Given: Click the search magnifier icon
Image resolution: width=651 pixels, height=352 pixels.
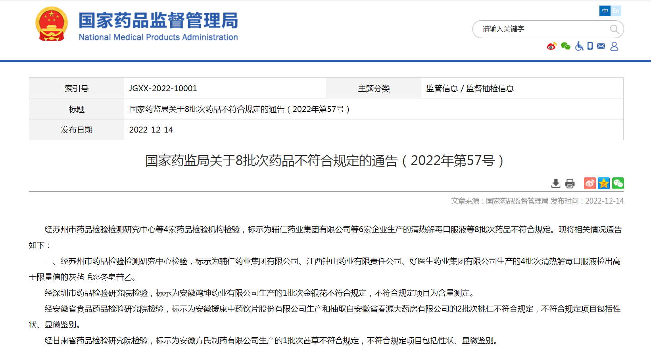Looking at the screenshot, I should point(614,29).
